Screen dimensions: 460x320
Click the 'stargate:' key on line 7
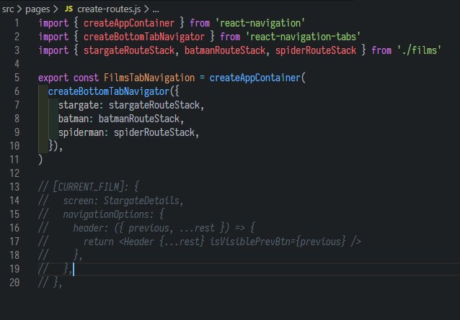[x=81, y=105]
